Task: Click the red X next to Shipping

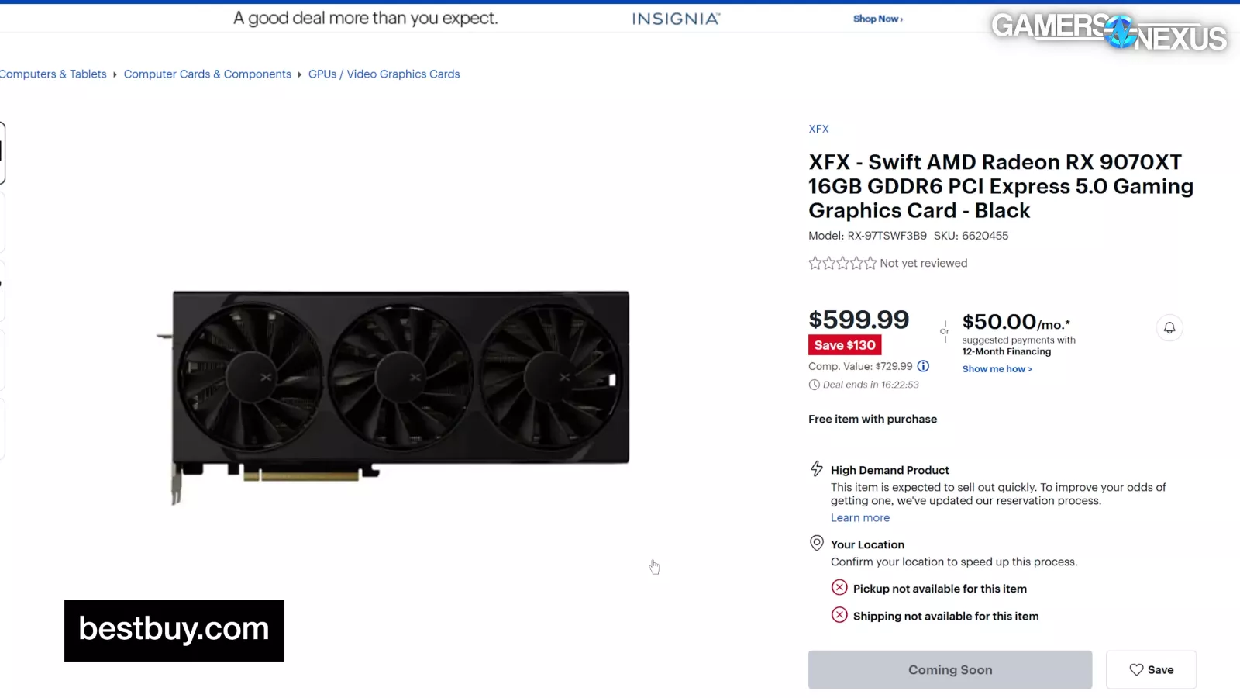Action: [839, 615]
